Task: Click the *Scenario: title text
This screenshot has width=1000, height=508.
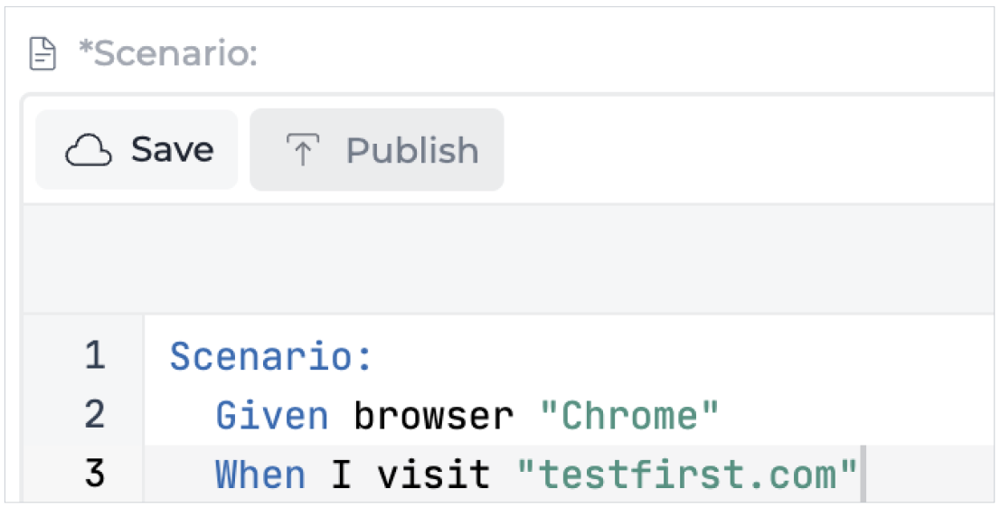Action: coord(168,53)
